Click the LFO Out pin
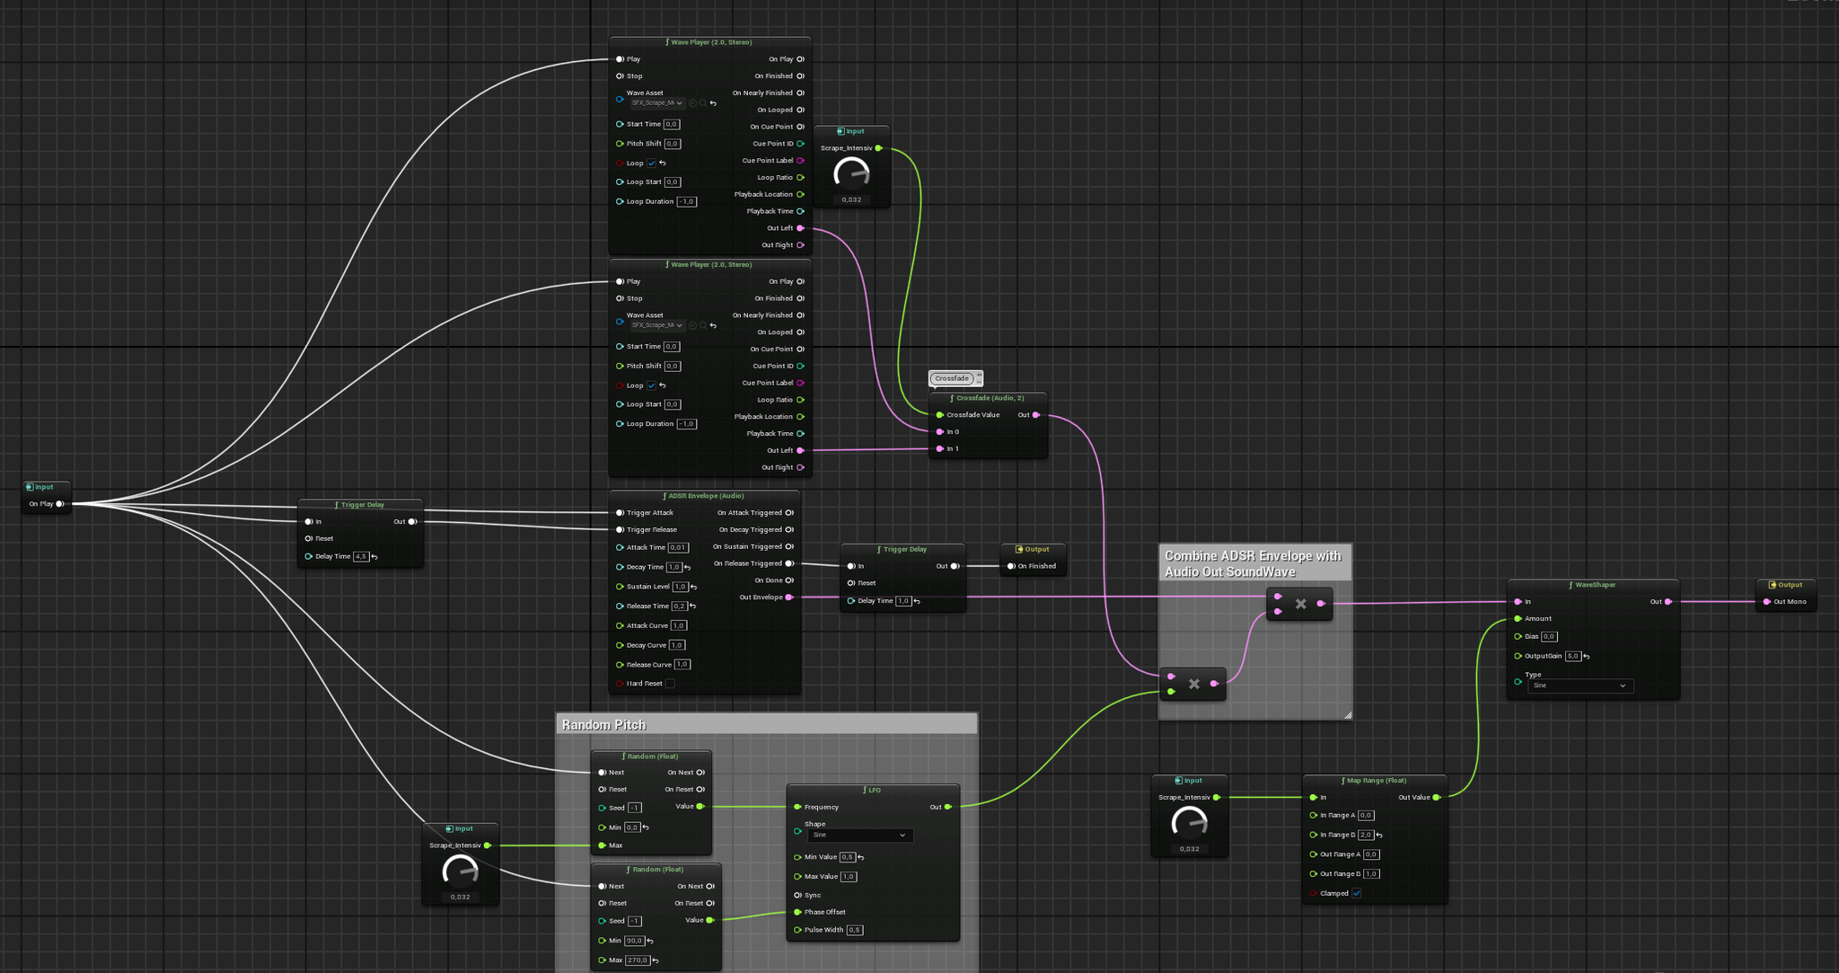This screenshot has height=973, width=1839. coord(948,807)
